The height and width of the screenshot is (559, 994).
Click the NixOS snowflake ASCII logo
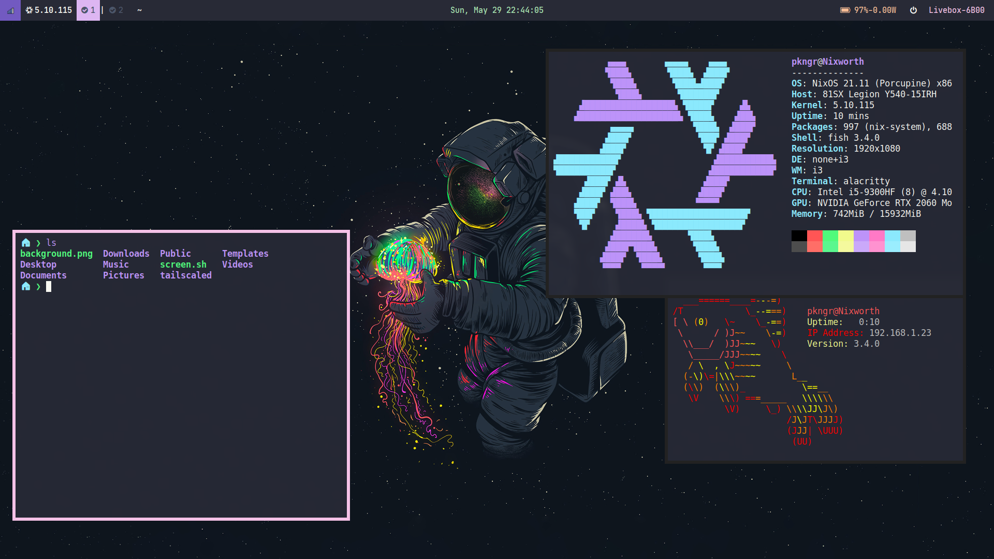[665, 165]
